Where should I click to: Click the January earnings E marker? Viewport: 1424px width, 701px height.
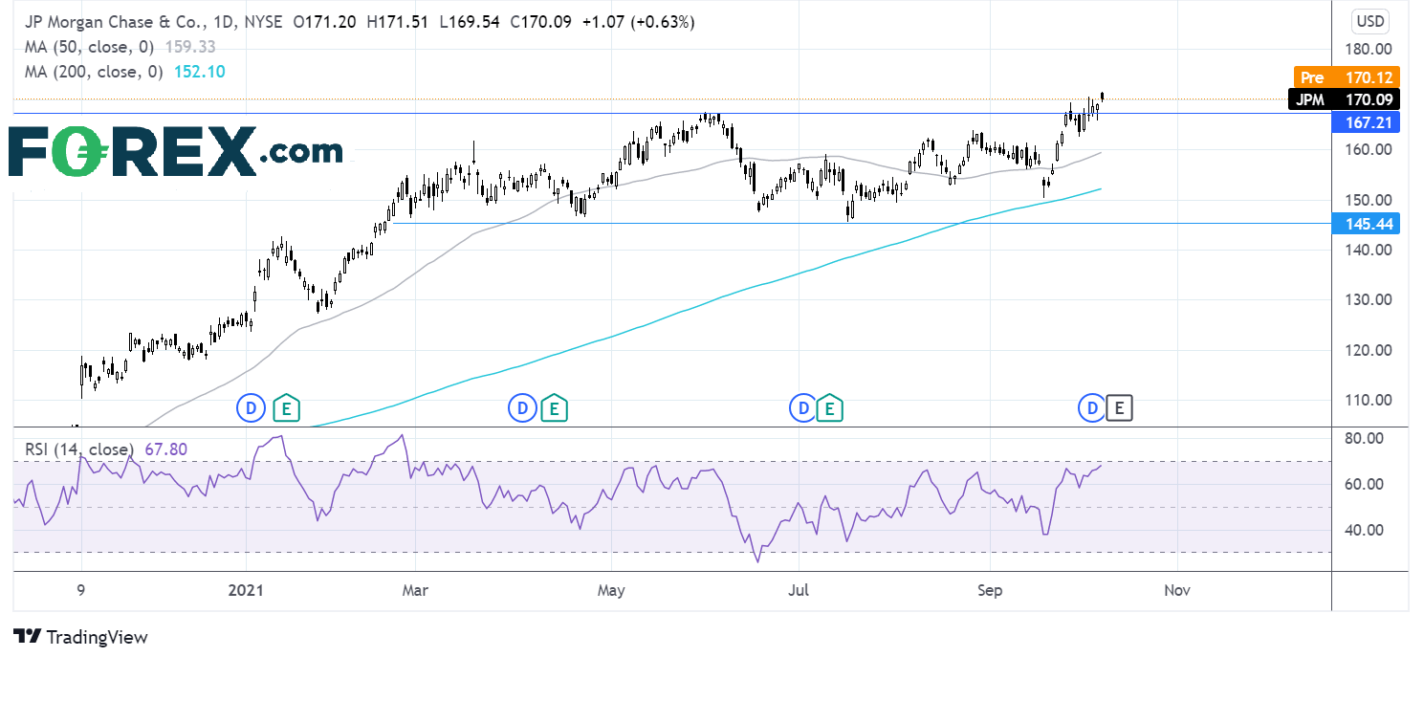tap(285, 409)
